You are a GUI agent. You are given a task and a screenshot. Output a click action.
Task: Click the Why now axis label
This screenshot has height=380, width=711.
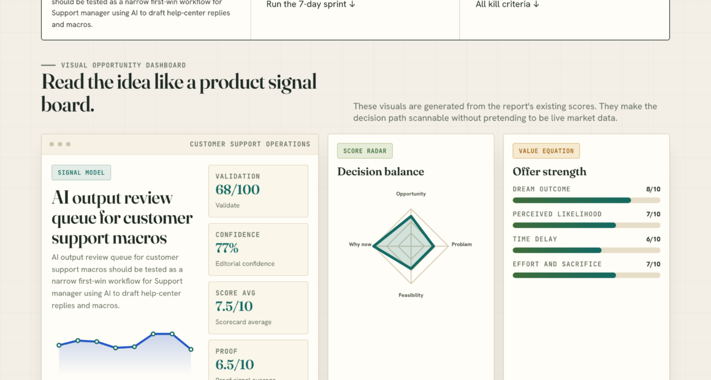tap(360, 245)
